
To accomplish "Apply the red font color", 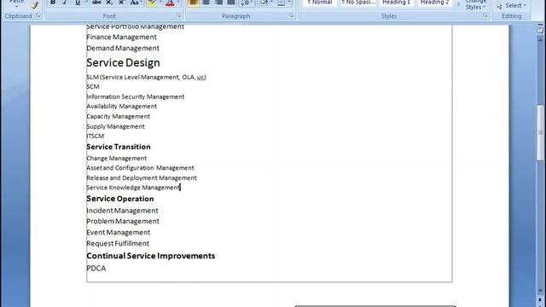I will pos(170,3).
